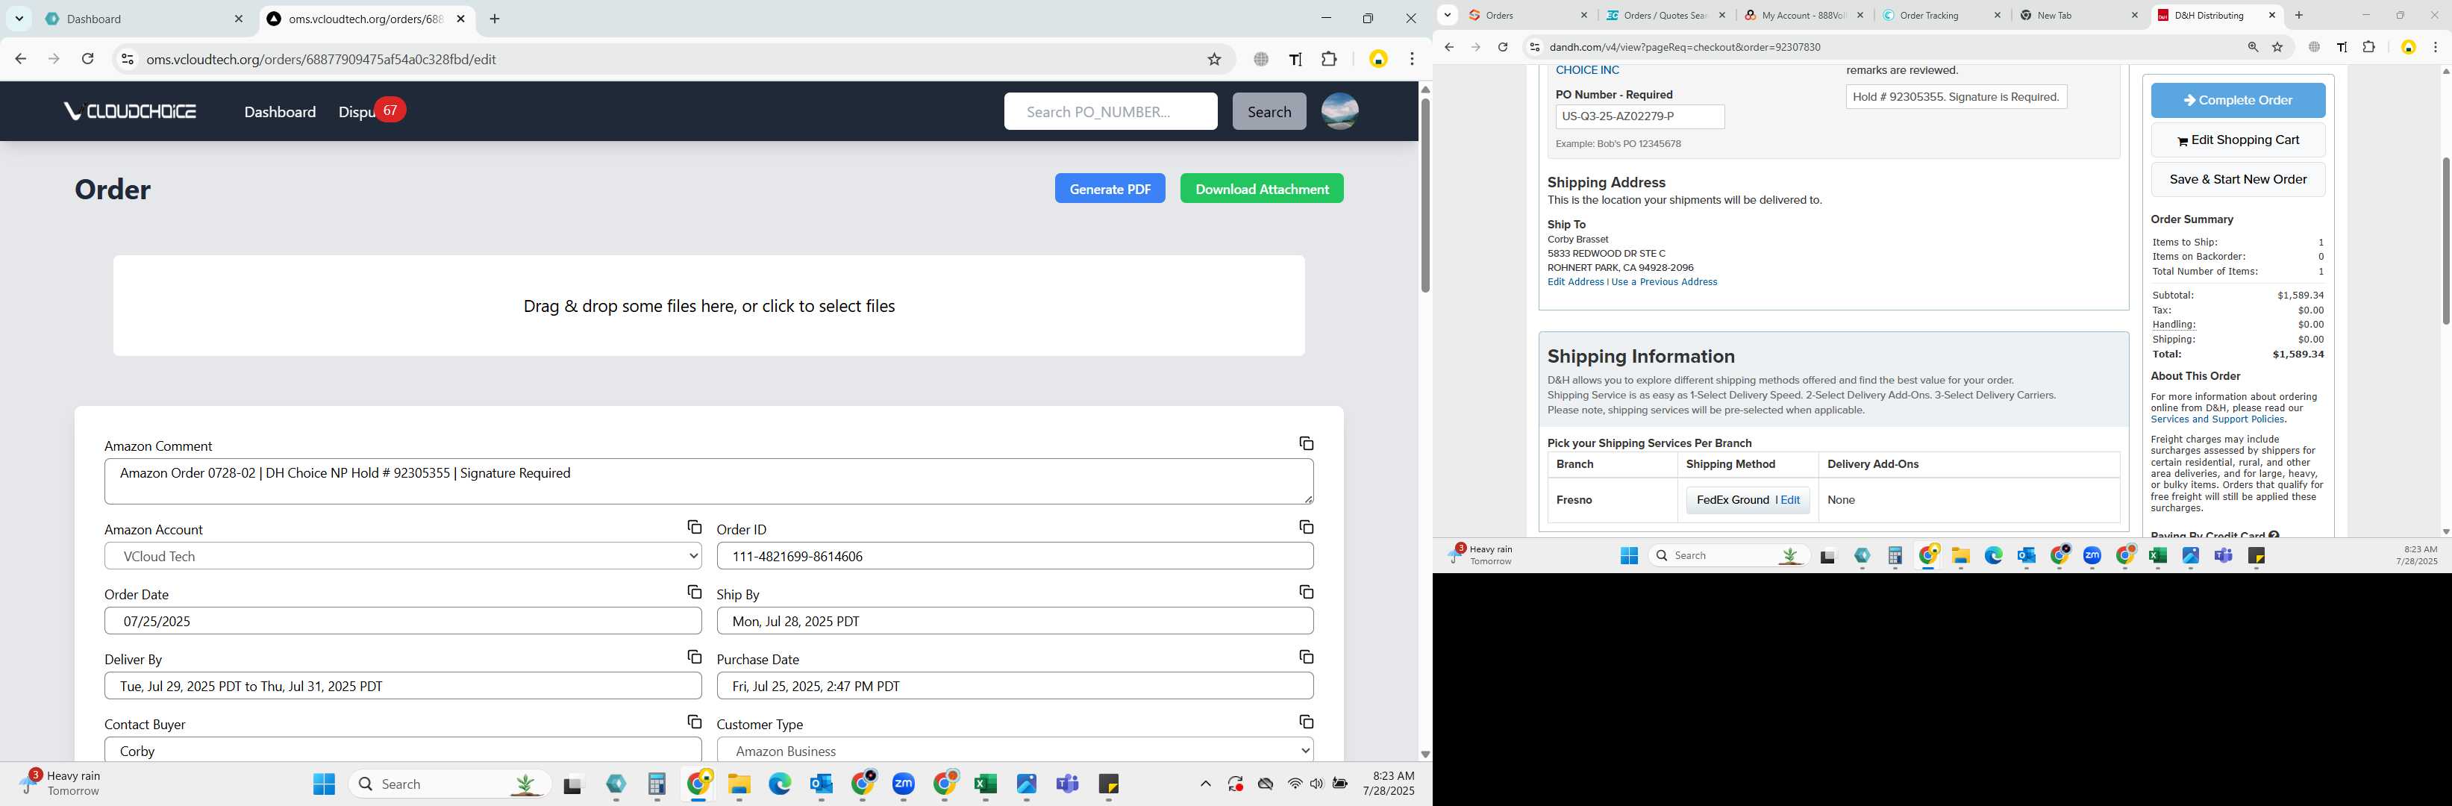Image resolution: width=2452 pixels, height=806 pixels.
Task: Copy the Amazon Comment field value
Action: click(1306, 443)
